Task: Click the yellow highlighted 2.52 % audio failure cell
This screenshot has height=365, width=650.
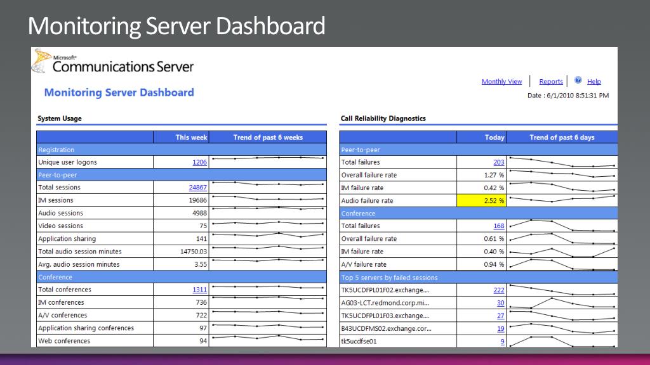Action: coord(481,201)
